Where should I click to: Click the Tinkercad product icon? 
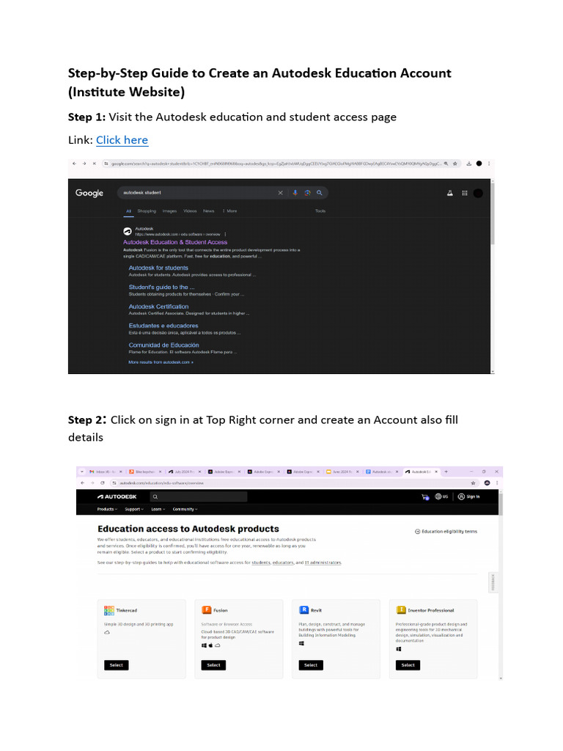coord(109,610)
